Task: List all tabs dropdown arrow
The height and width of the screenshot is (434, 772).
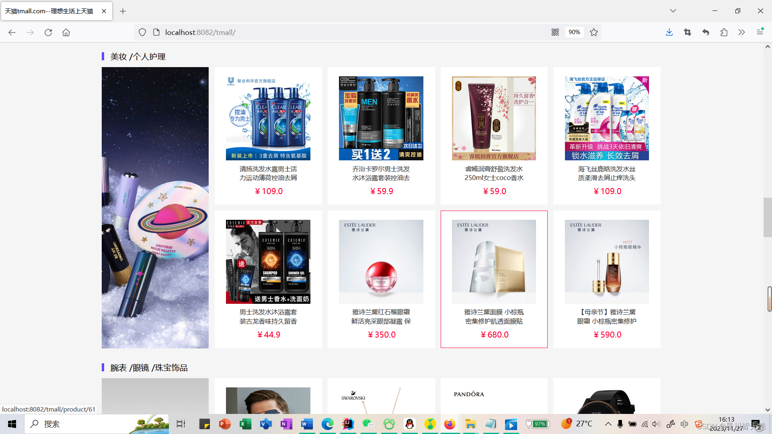Action: tap(673, 11)
